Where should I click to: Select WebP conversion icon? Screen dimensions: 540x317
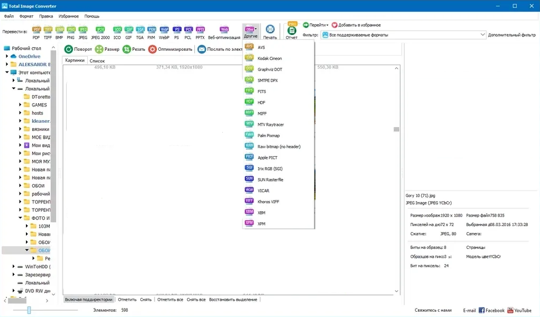(164, 32)
